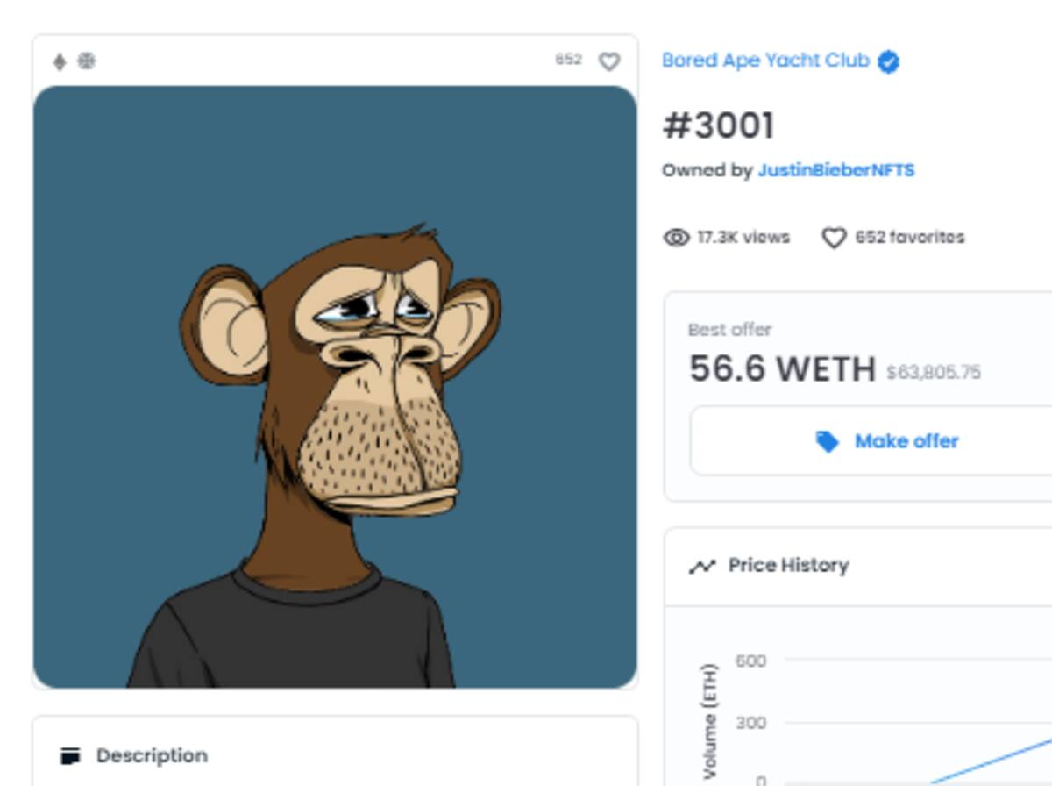Image resolution: width=1052 pixels, height=786 pixels.
Task: Click the 652 count above the NFT image
Action: pos(568,60)
